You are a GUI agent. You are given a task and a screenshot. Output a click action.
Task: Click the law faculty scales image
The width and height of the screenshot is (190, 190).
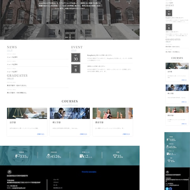pos(27,113)
